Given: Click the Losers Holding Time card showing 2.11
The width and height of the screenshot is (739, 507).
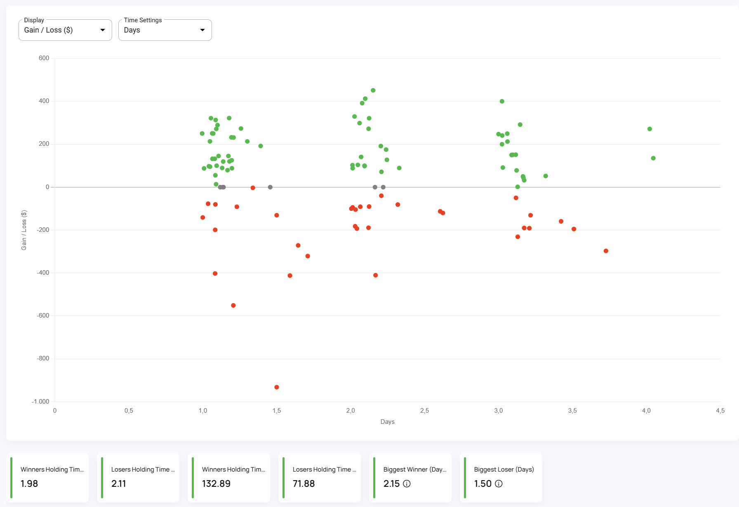Looking at the screenshot, I should tap(138, 478).
